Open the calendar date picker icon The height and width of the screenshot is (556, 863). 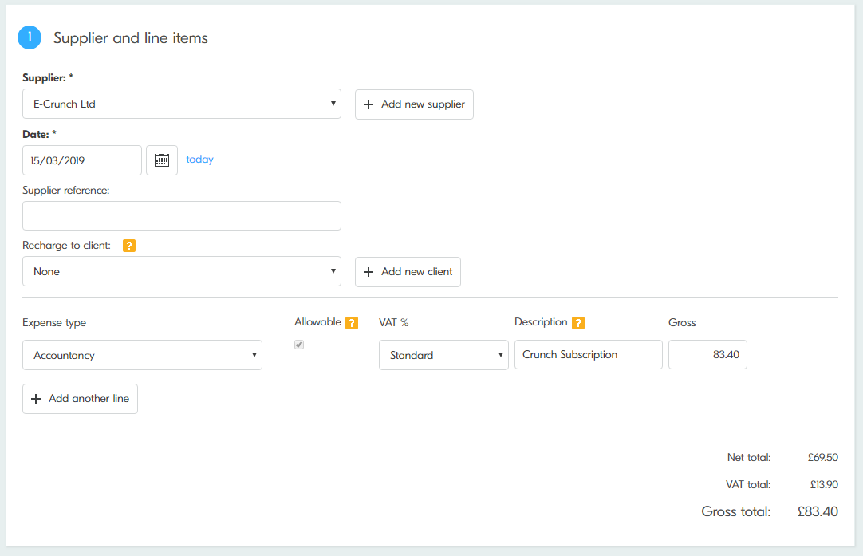(x=162, y=160)
